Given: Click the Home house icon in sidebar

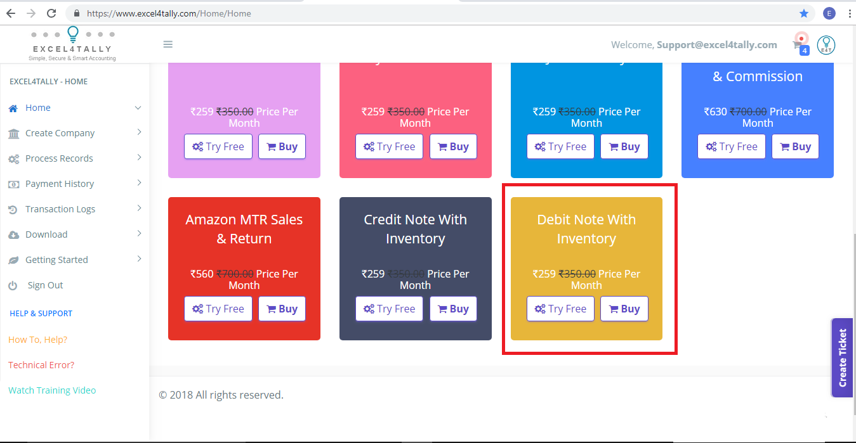Looking at the screenshot, I should [13, 108].
